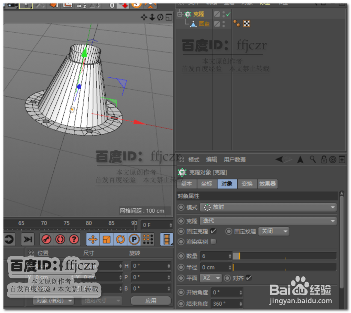Image resolution: width=351 pixels, height=313 pixels.
Task: Click the 半径 value slider
Action: [285, 267]
